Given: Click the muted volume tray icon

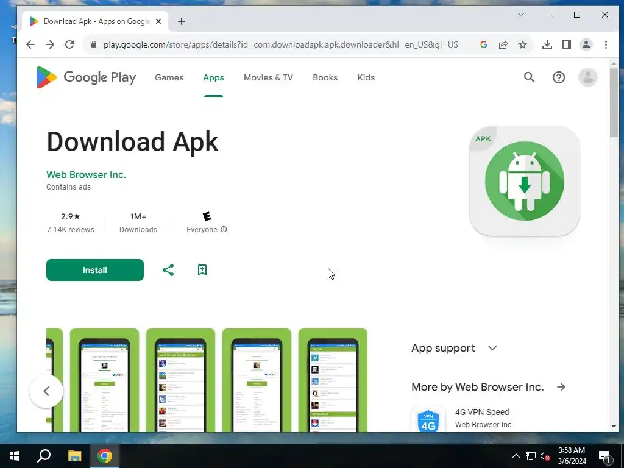Looking at the screenshot, I should (545, 456).
